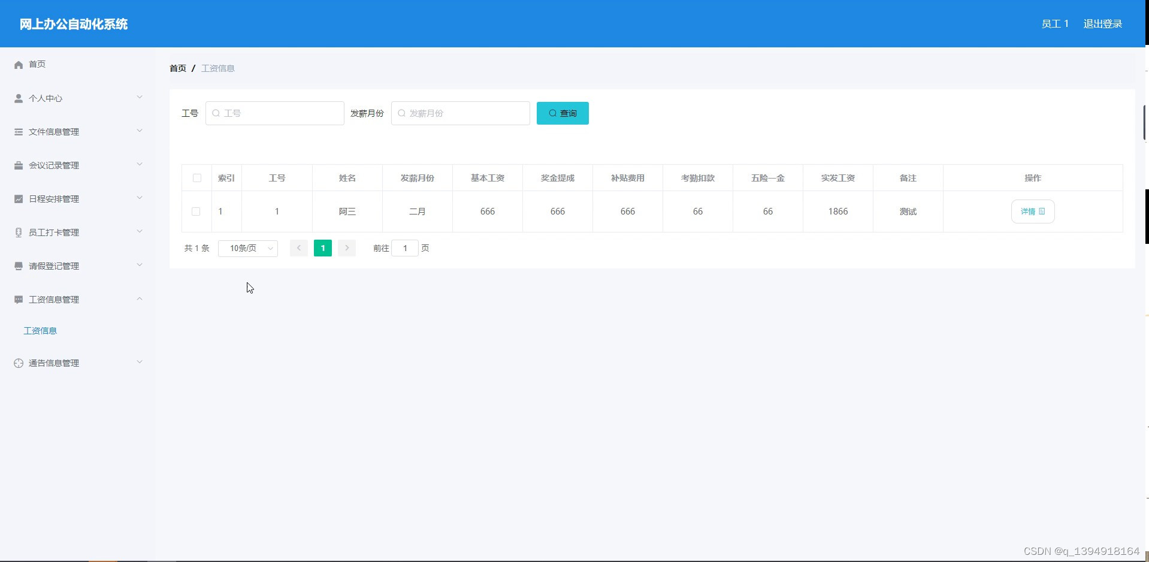
Task: Click the globe icon beside 通告信息管理
Action: (x=19, y=363)
